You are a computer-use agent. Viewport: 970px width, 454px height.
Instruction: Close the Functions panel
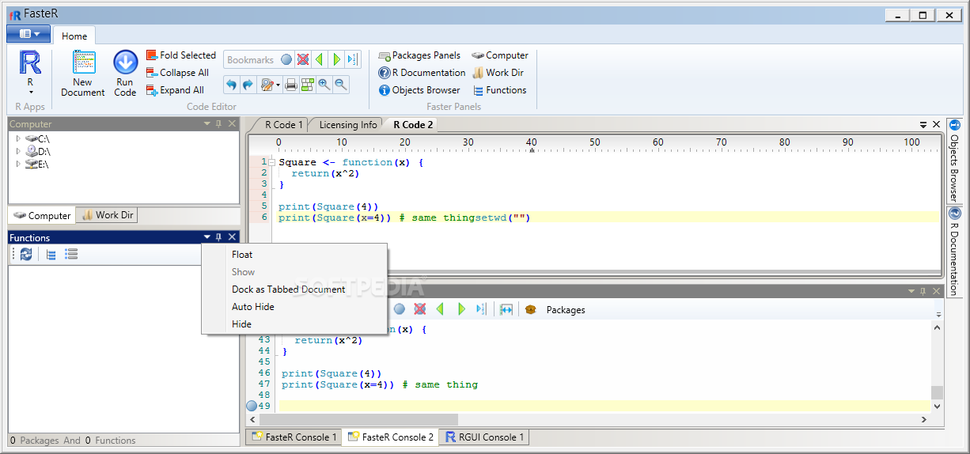pyautogui.click(x=232, y=237)
